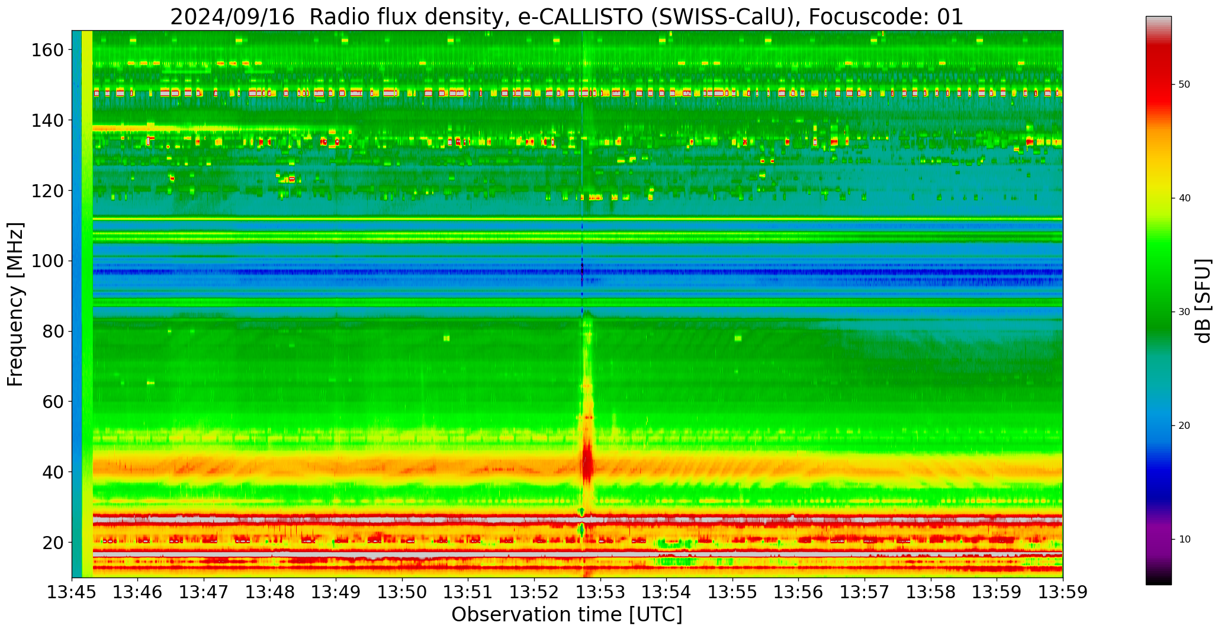Click the 'Observation time [UTC]' x-axis label
Viewport: 1221px width, 632px height.
[x=567, y=615]
